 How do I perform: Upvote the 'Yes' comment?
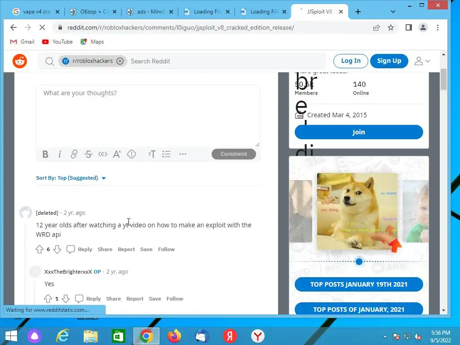point(48,299)
